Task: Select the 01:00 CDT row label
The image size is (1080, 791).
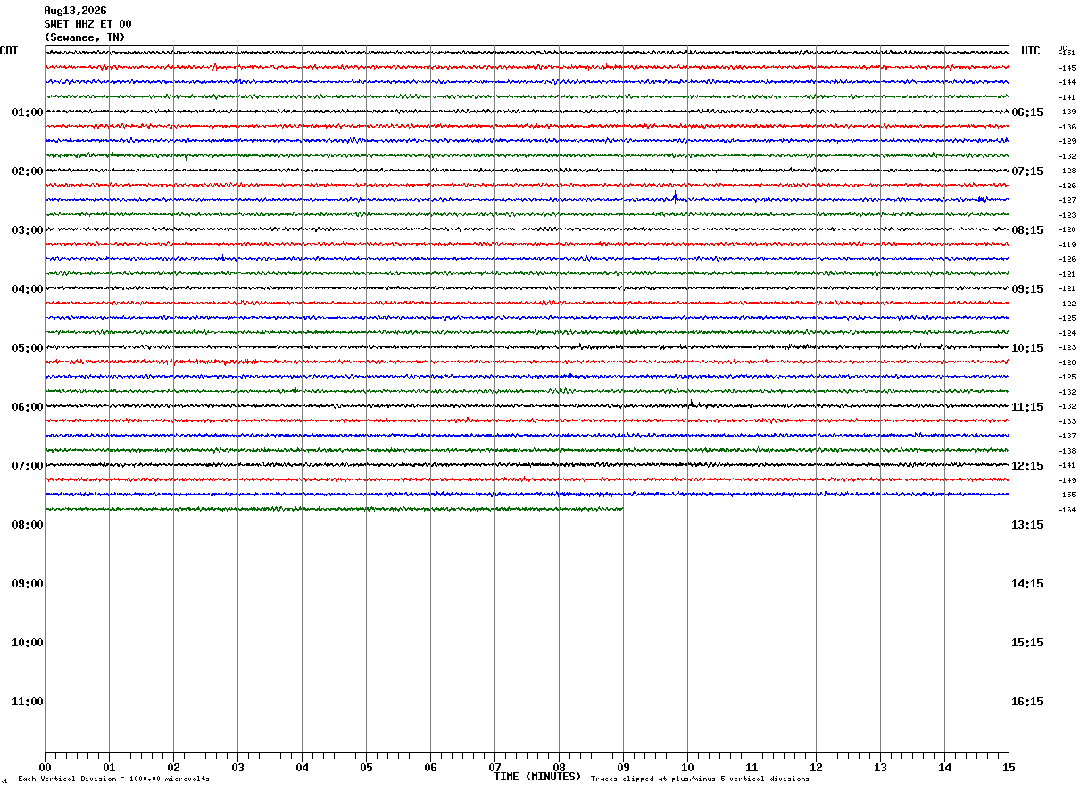Action: point(28,112)
